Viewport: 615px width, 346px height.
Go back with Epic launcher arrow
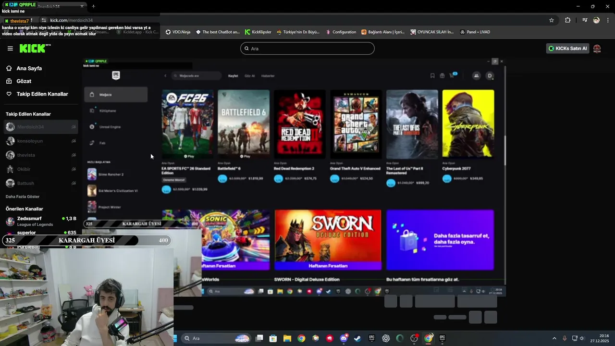click(165, 75)
